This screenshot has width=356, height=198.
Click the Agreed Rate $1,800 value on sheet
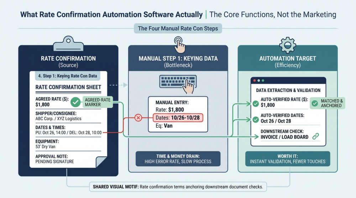[42, 105]
